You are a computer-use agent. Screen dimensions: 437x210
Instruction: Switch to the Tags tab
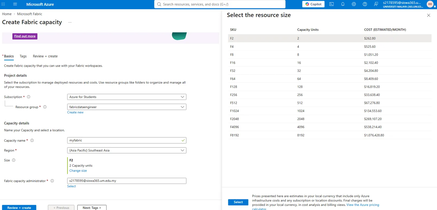click(23, 56)
